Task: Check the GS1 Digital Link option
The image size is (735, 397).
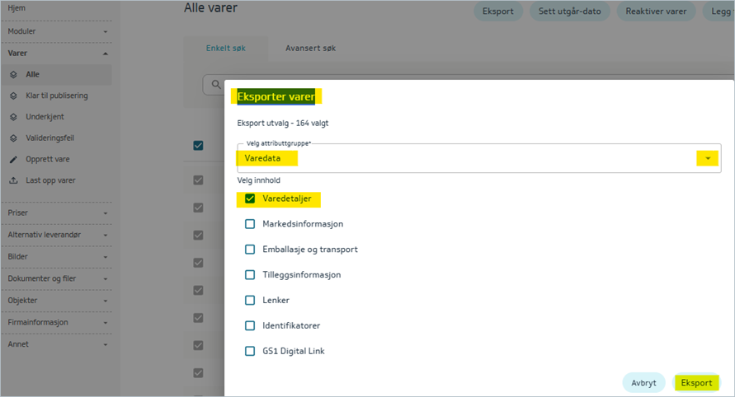Action: coord(250,351)
